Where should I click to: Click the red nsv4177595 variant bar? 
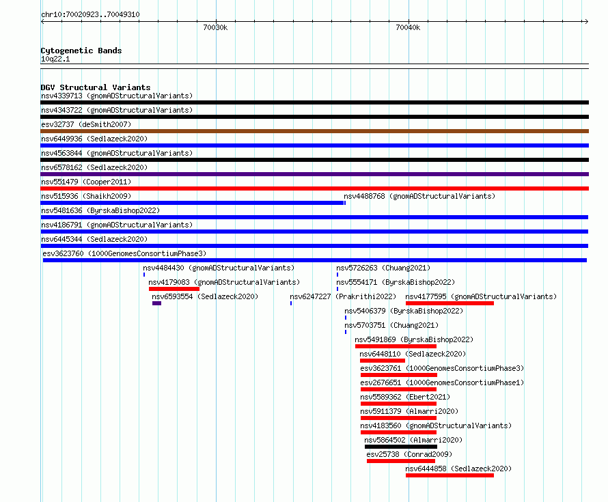click(450, 303)
